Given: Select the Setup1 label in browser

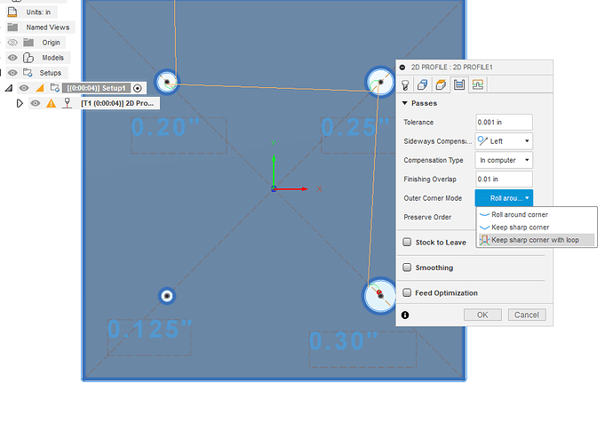Looking at the screenshot, I should pyautogui.click(x=96, y=88).
